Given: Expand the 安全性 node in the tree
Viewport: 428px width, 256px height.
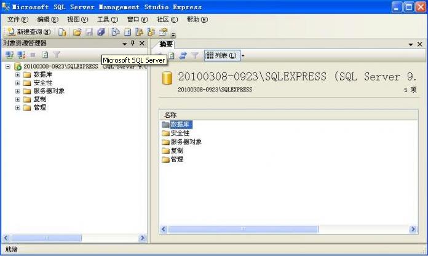Looking at the screenshot, I should (x=18, y=83).
